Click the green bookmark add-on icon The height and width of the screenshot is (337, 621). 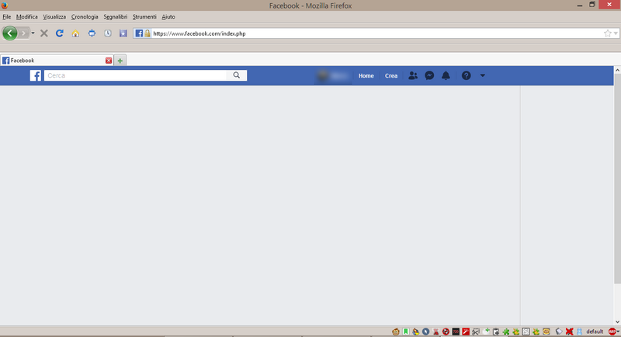coord(406,332)
